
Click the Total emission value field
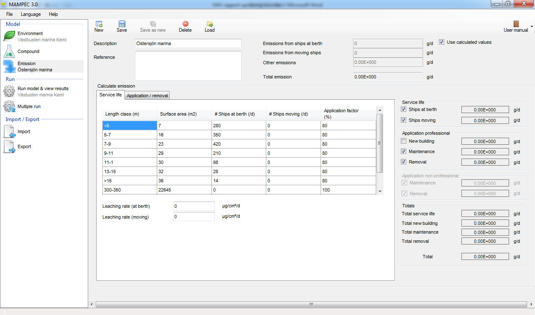(388, 77)
